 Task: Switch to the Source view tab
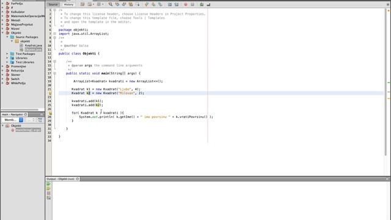[53, 4]
